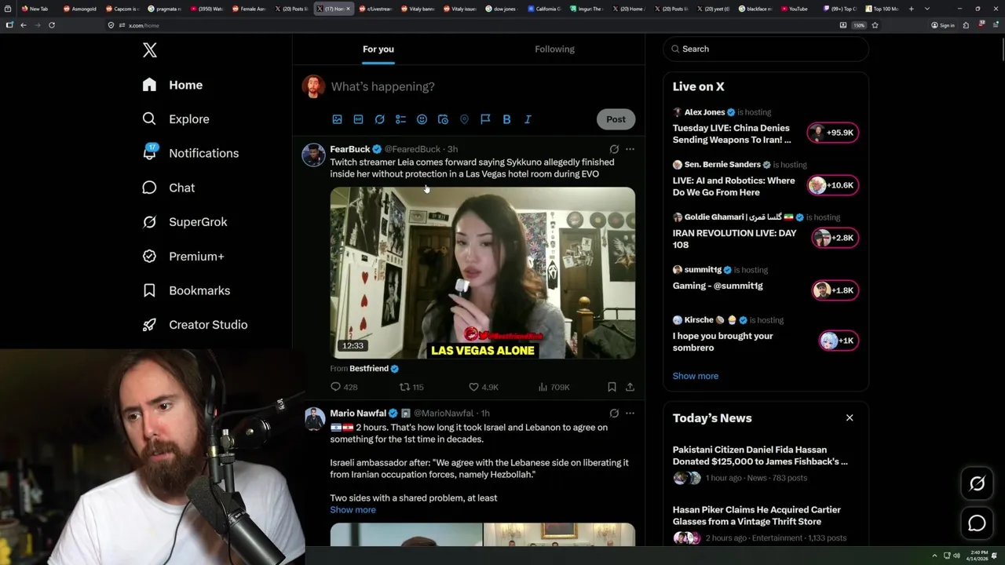Show hidden tray icons chevron
1005x565 pixels.
click(934, 556)
